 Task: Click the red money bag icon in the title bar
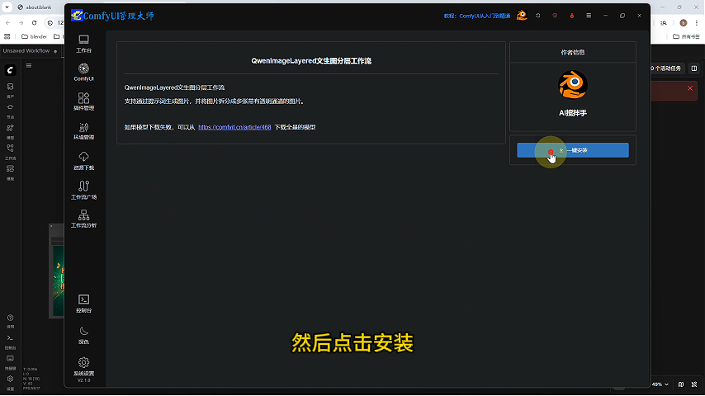coord(571,16)
